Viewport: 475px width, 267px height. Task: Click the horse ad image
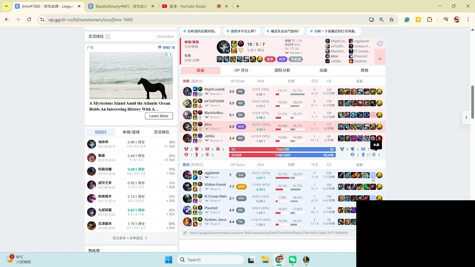[131, 75]
